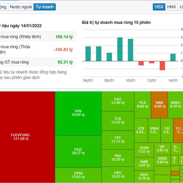This screenshot has width=183, height=183.
Task: Click the tallest green bar in the 10-session chart
Action: coord(120,49)
